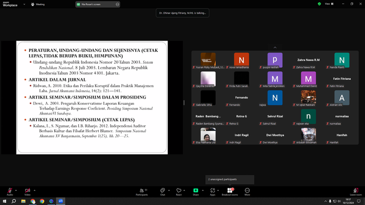Viewport: 365px width, 205px height.
Task: Select Zahra Nawa R.M participant tile
Action: tap(308, 60)
